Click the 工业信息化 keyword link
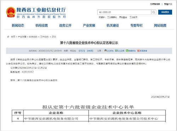This screenshot has width=177, height=131. point(112,17)
